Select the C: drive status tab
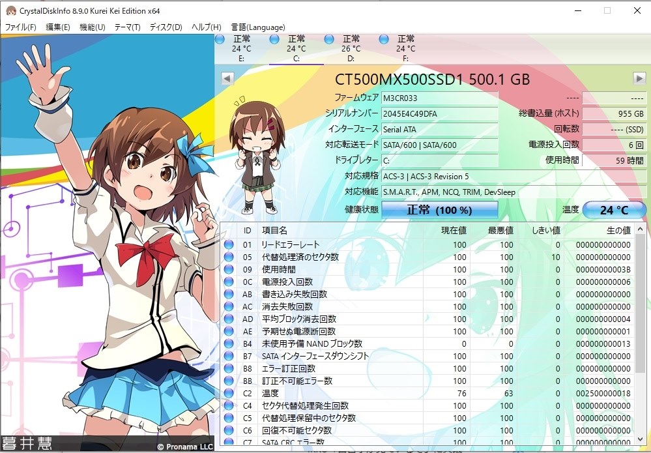Viewport: 651px width, 453px height. pos(297,49)
